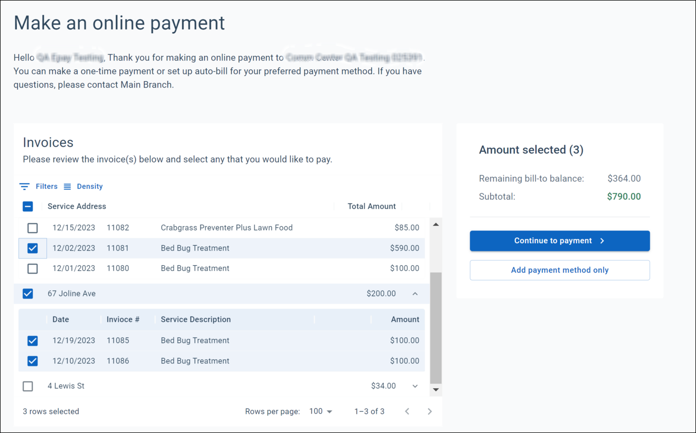Collapse the 67 Joline Ave group
This screenshot has height=433, width=696.
(415, 294)
